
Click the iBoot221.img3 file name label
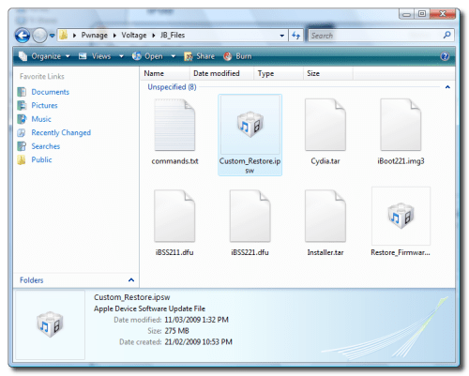coord(401,161)
